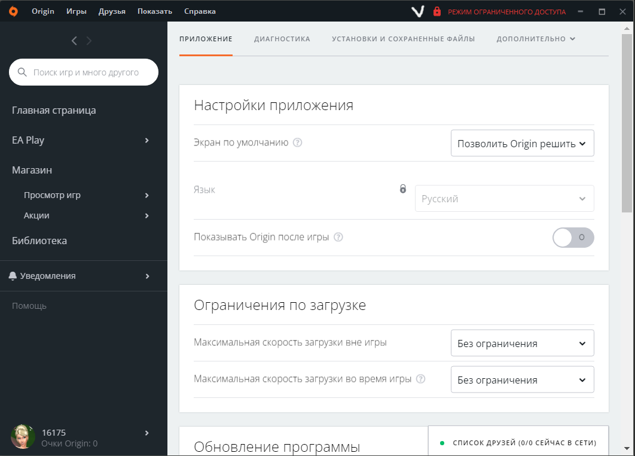Open max download speed вне игры dropdown

[x=523, y=343]
